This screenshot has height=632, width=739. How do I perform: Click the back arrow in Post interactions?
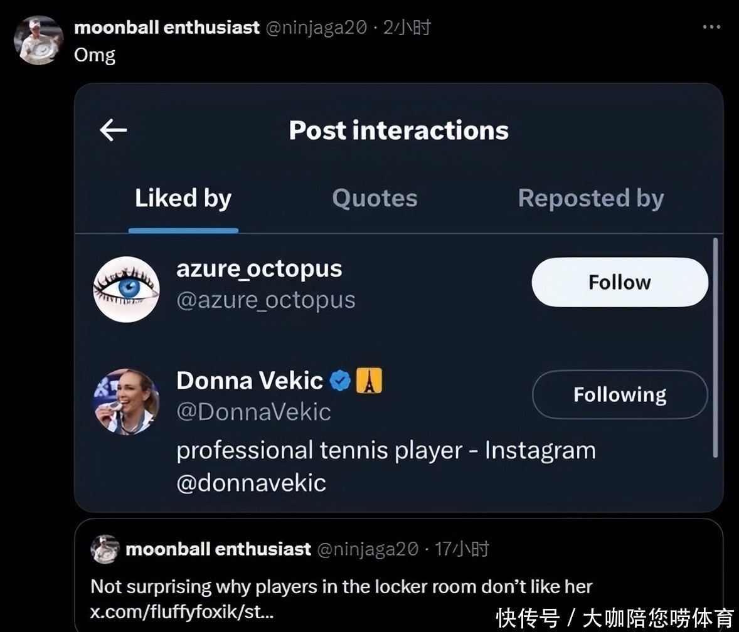[x=114, y=130]
